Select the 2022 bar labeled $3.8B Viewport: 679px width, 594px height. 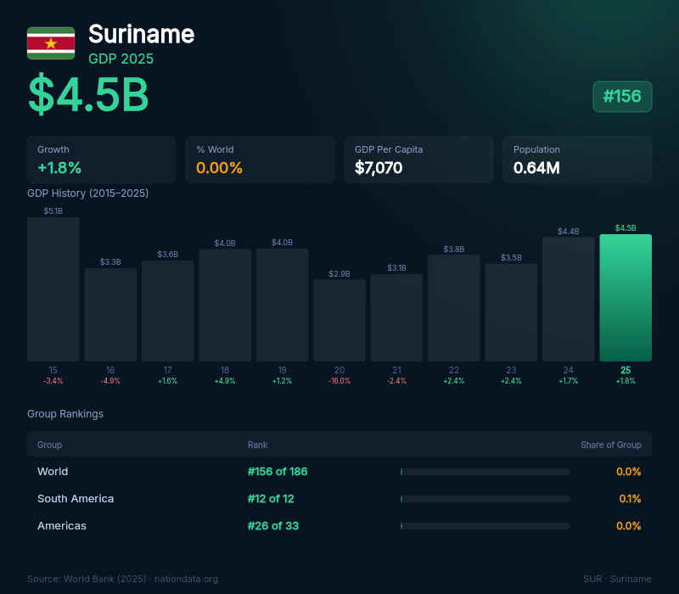(x=454, y=308)
